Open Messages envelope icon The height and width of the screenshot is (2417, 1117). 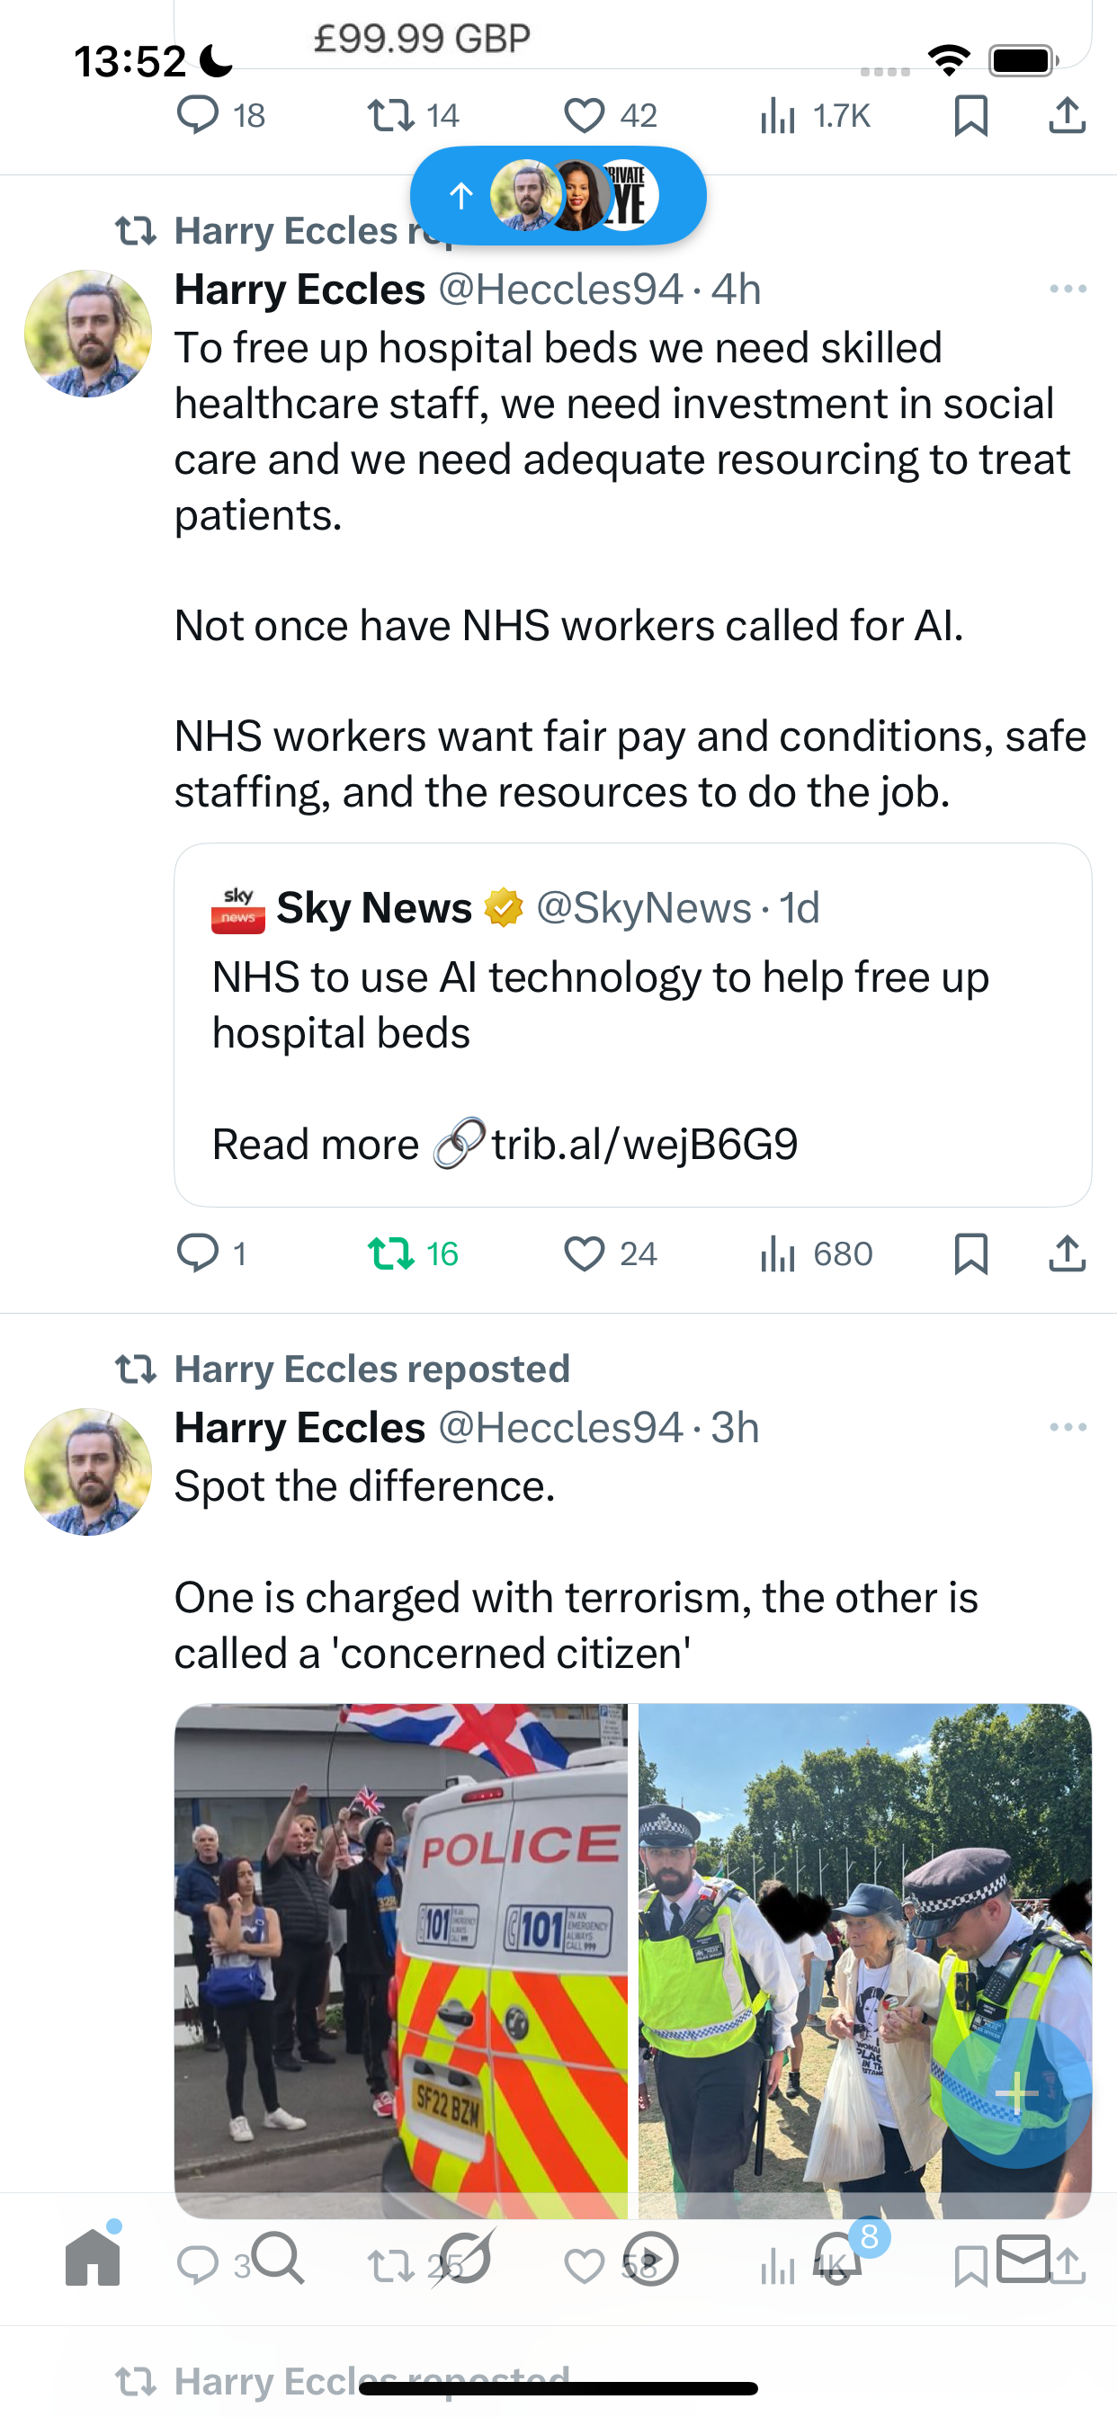click(1023, 2259)
